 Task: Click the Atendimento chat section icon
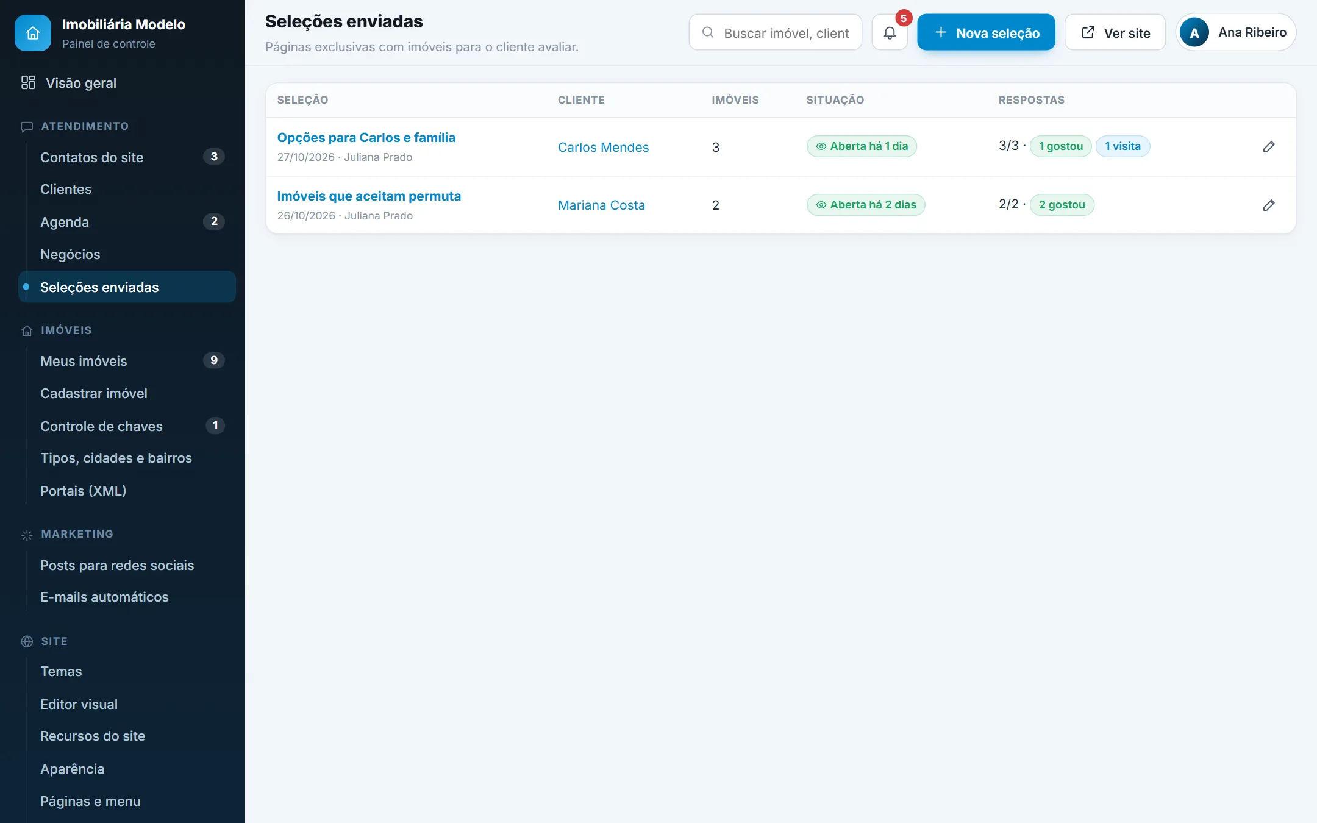(27, 127)
